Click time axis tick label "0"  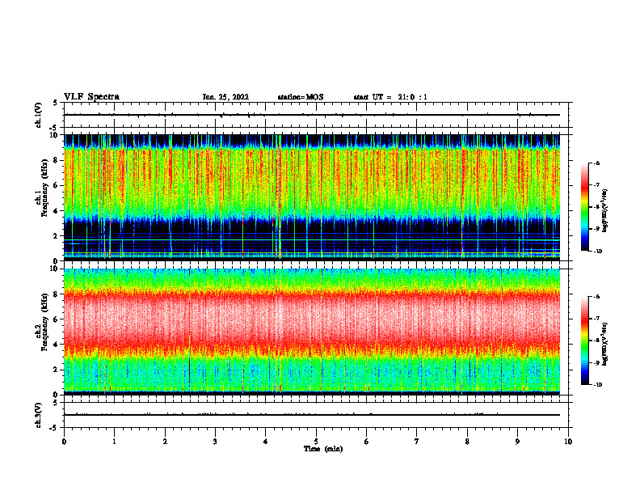click(x=64, y=442)
